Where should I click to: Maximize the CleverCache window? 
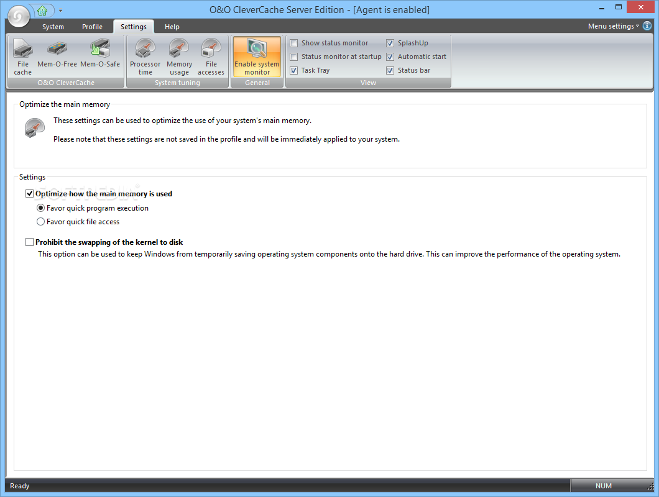[x=618, y=7]
